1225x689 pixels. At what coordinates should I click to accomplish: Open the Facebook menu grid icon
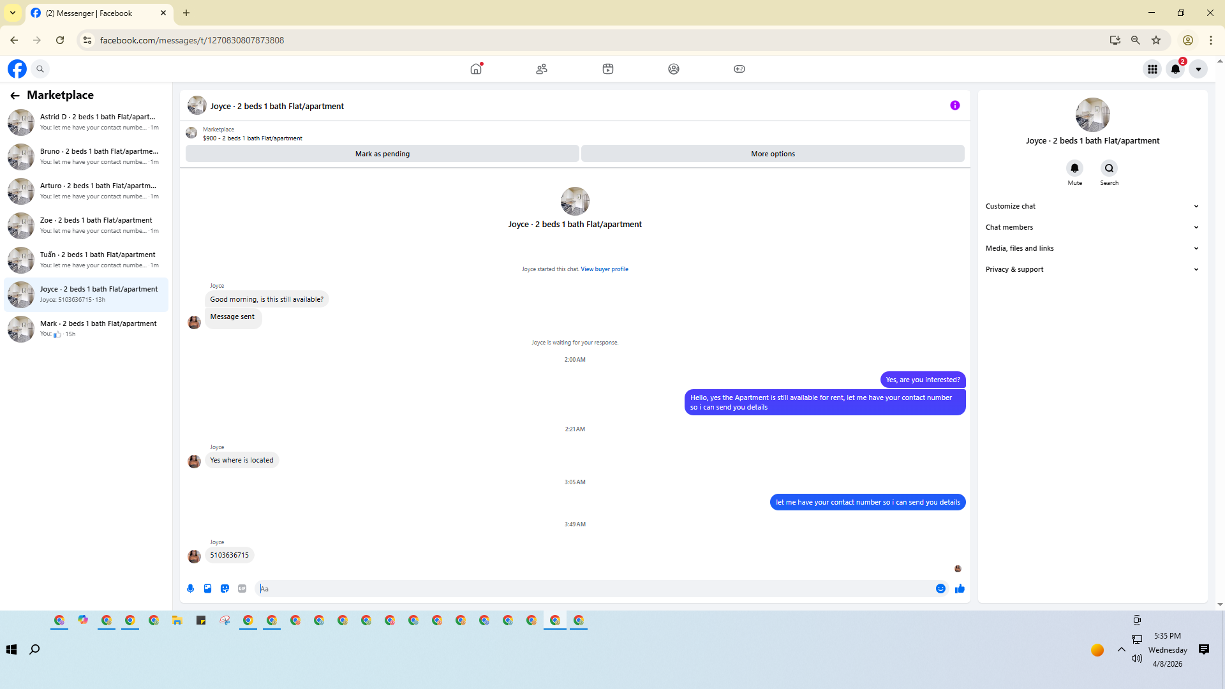(1152, 69)
